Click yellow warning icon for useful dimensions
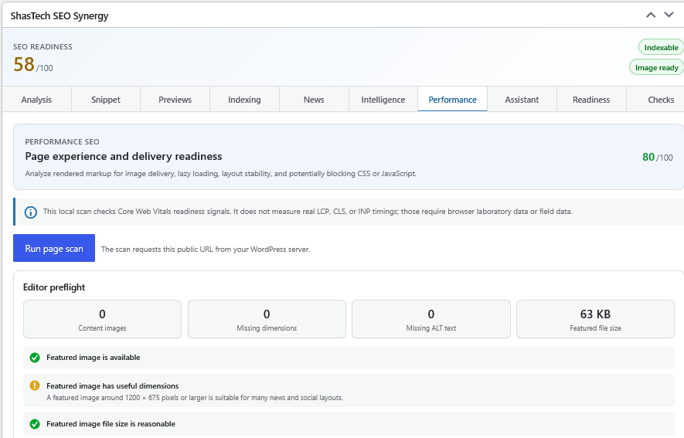The width and height of the screenshot is (684, 438). coord(35,385)
